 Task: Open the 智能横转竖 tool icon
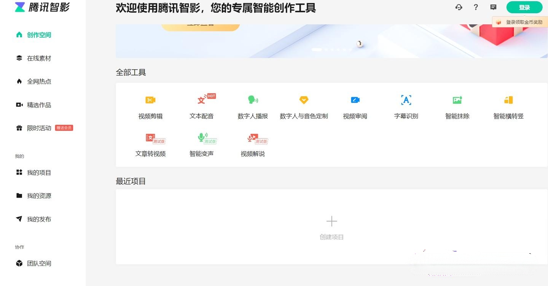point(508,100)
